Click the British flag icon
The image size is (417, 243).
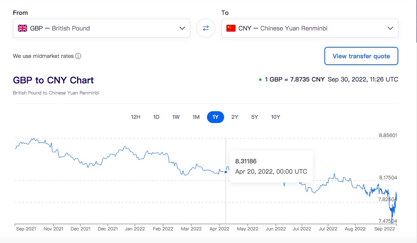(22, 28)
